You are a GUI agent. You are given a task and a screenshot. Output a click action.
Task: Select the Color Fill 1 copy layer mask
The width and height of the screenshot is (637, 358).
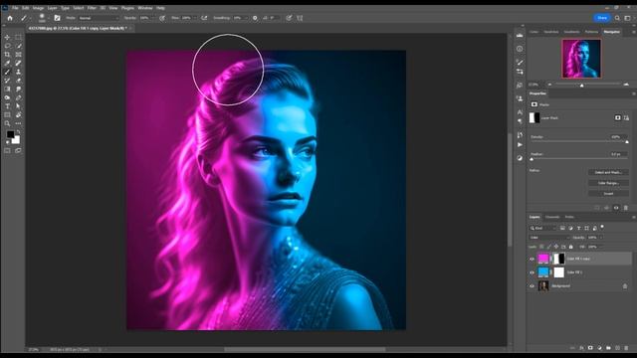coord(559,259)
